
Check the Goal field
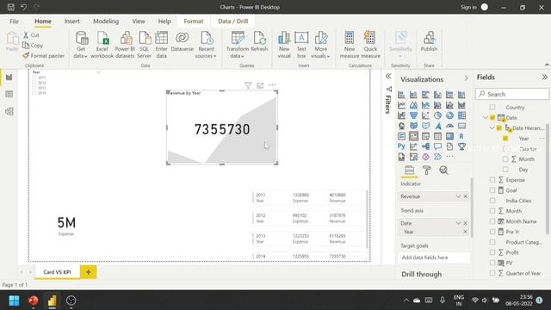pyautogui.click(x=492, y=190)
